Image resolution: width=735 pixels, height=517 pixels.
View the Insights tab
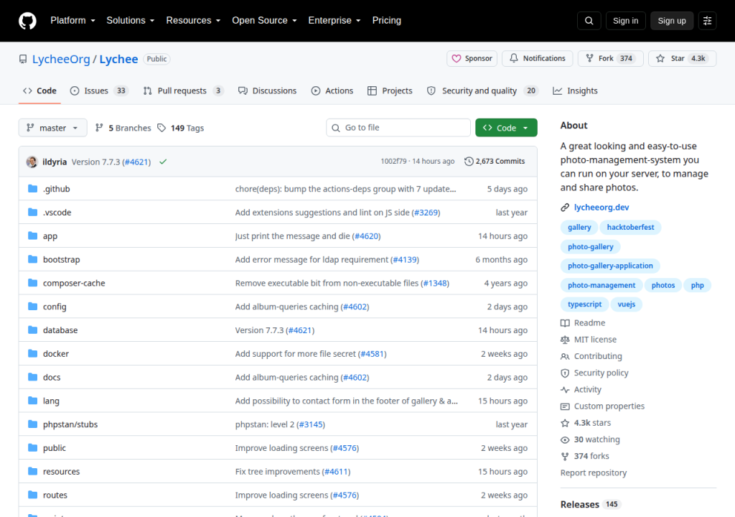575,90
